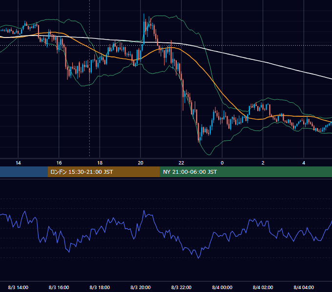This screenshot has width=332, height=292.
Task: Click the '8/4 04:00' date label
Action: (x=304, y=287)
